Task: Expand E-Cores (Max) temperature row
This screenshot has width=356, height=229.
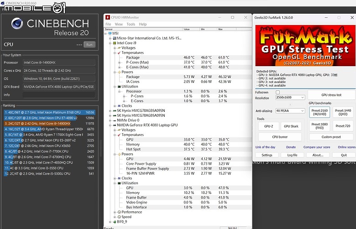Action: 120,67
